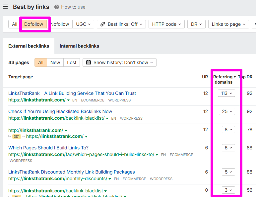Select the Lost pages filter
The width and height of the screenshot is (256, 197).
[72, 62]
